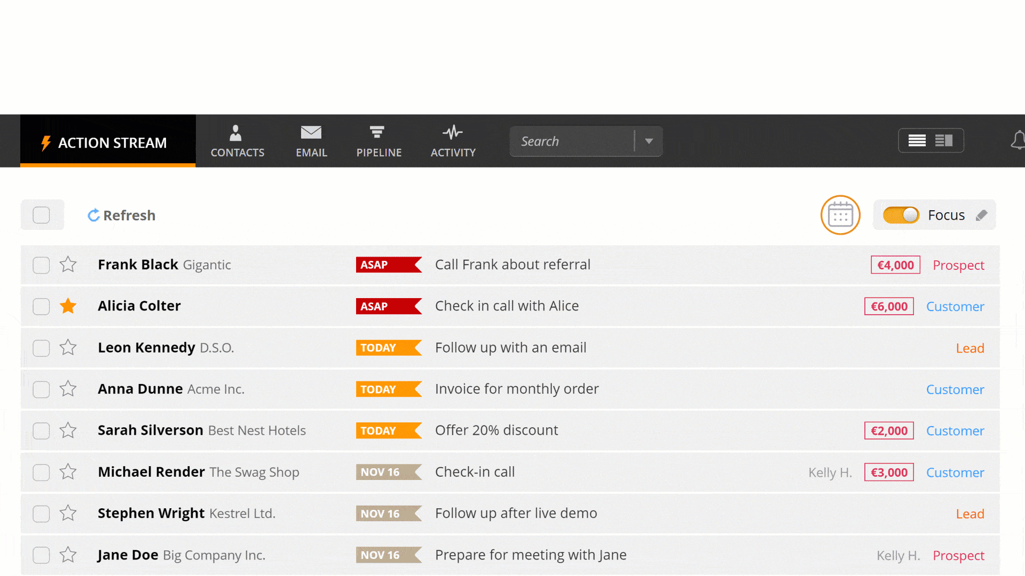Click 'Follow up with an email' task
The width and height of the screenshot is (1025, 576).
[510, 348]
